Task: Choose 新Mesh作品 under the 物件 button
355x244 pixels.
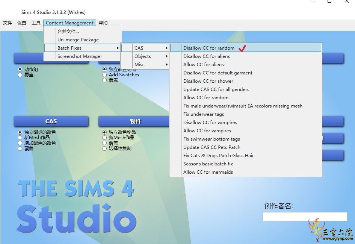Action: pos(104,138)
